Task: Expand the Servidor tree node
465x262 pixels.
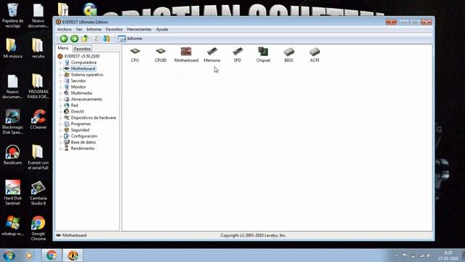Action: click(61, 81)
